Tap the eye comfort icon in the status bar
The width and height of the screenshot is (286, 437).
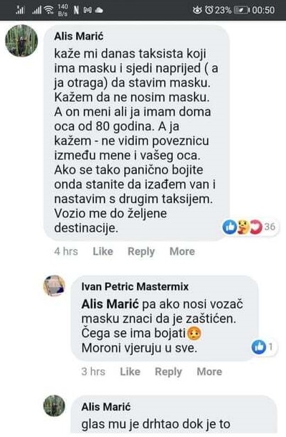[x=197, y=10]
